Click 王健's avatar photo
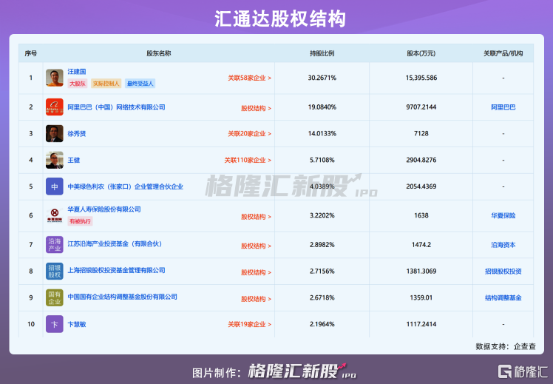Screen dimensions: 553x384 [x=54, y=160]
